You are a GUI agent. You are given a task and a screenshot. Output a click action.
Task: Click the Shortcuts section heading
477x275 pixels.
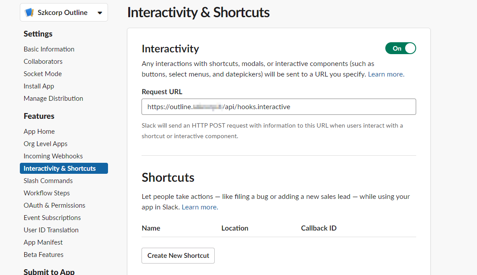[x=168, y=178]
